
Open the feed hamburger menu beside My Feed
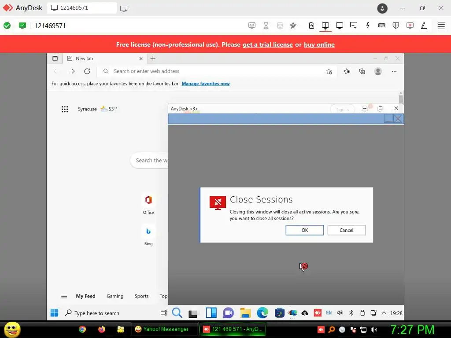point(64,296)
